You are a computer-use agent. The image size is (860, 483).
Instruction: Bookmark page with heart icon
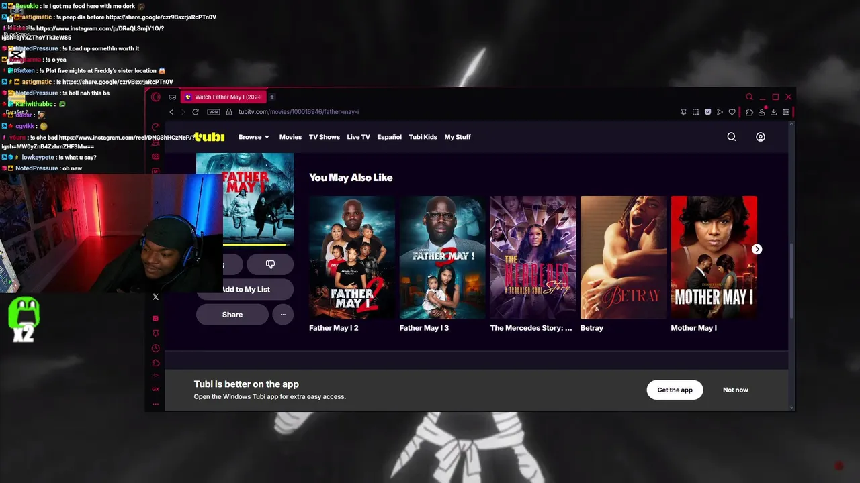[732, 112]
